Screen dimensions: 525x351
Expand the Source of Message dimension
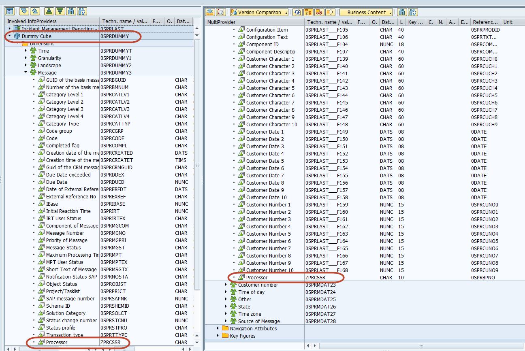click(x=226, y=321)
